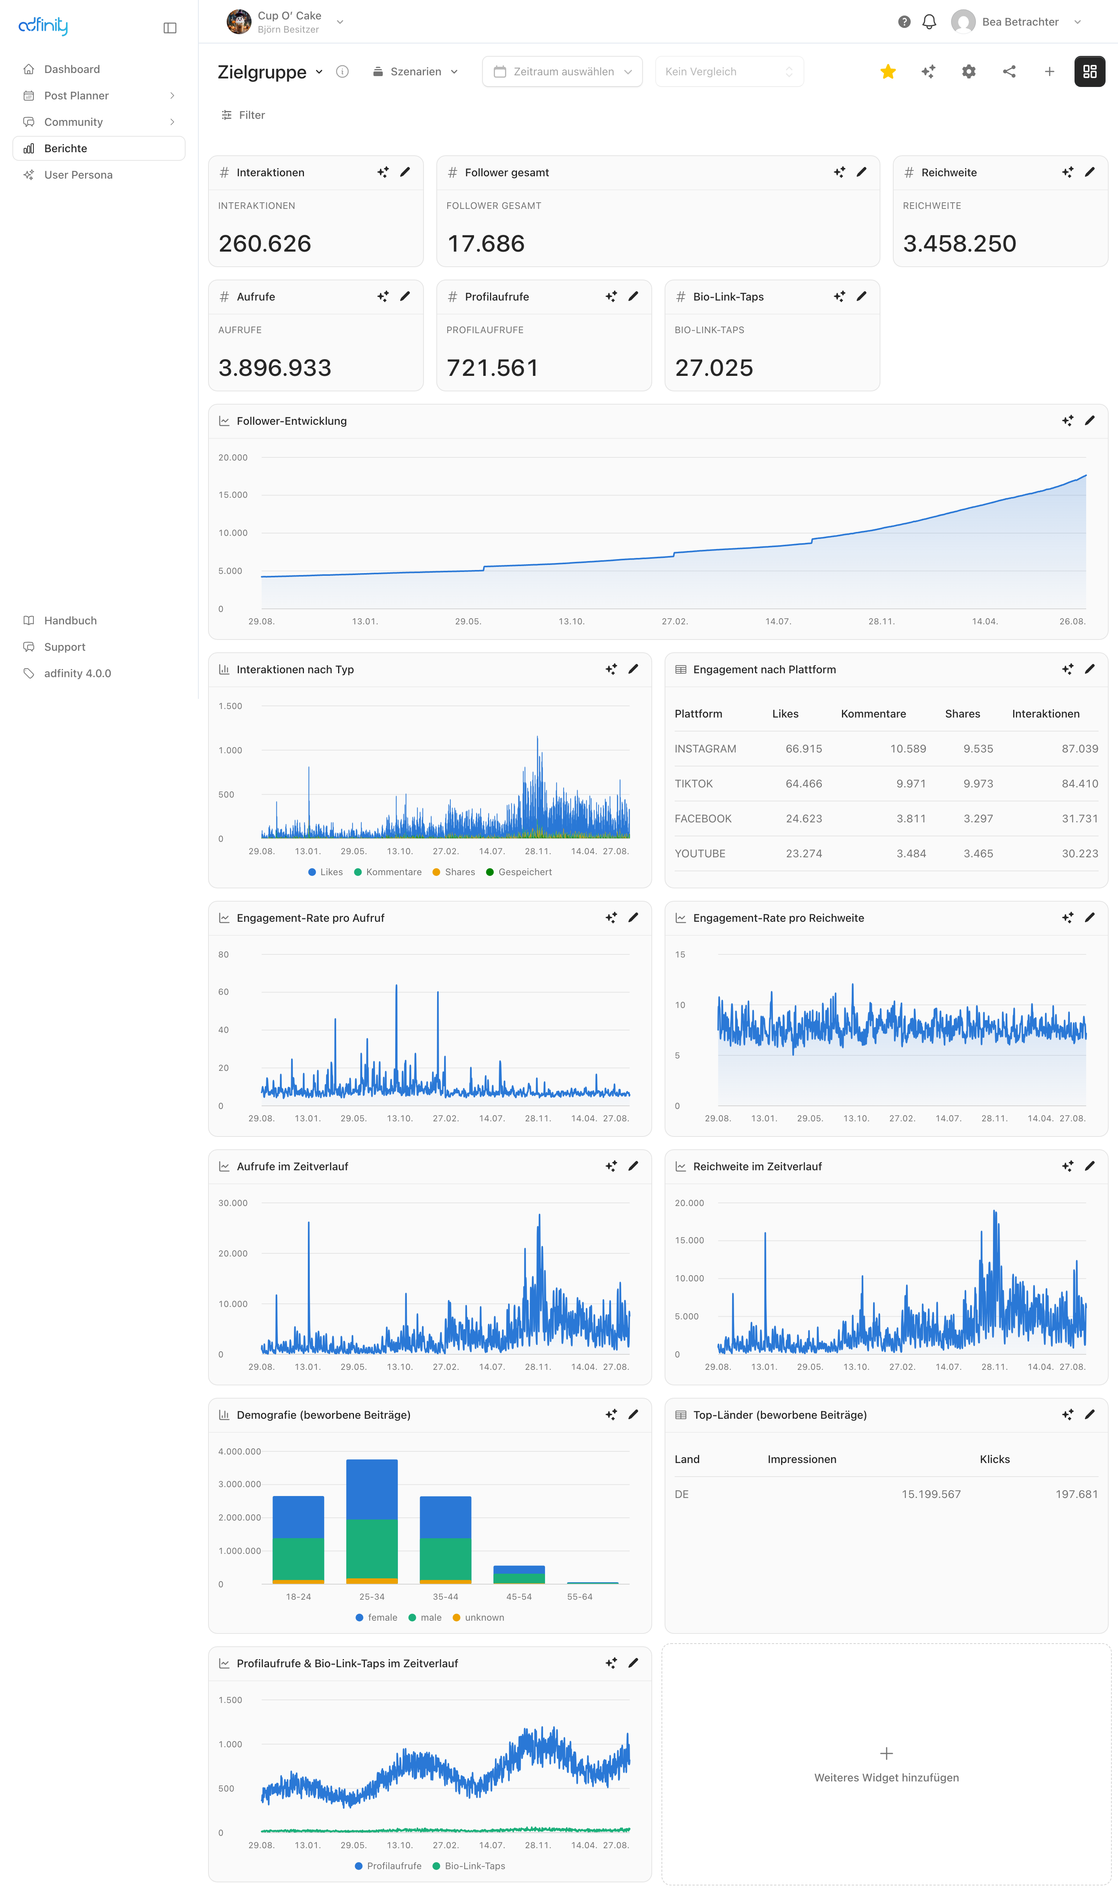The width and height of the screenshot is (1118, 1901).
Task: Toggle unknown legend in Demografie
Action: point(478,1617)
